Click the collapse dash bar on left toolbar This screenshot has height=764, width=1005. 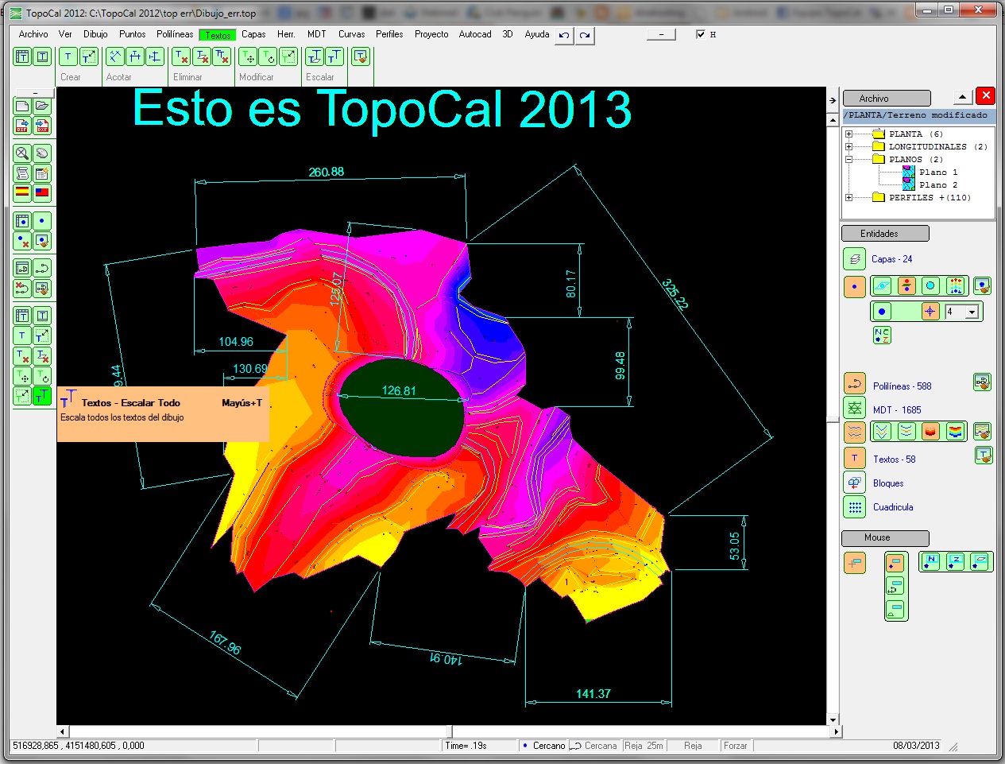(x=34, y=92)
